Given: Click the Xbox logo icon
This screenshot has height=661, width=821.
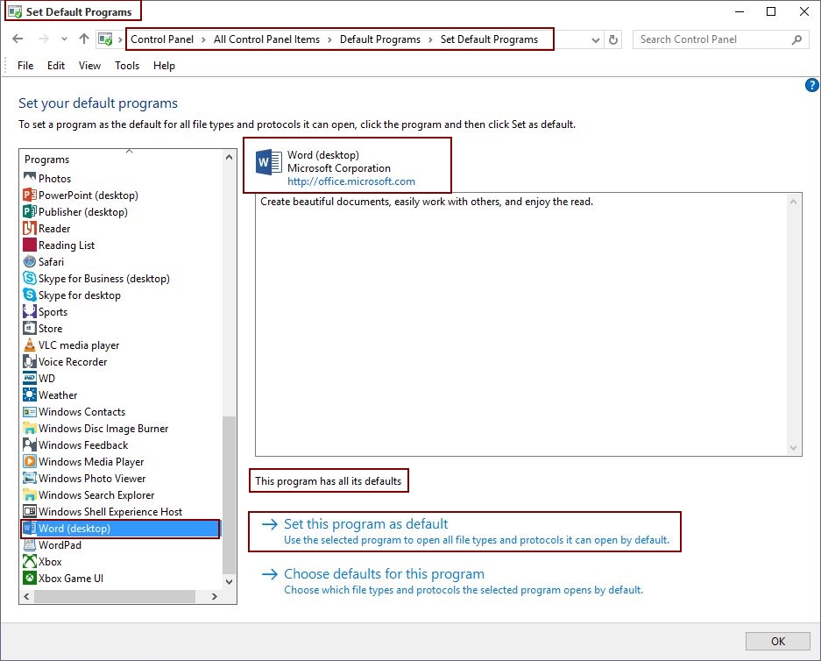Looking at the screenshot, I should click(30, 561).
